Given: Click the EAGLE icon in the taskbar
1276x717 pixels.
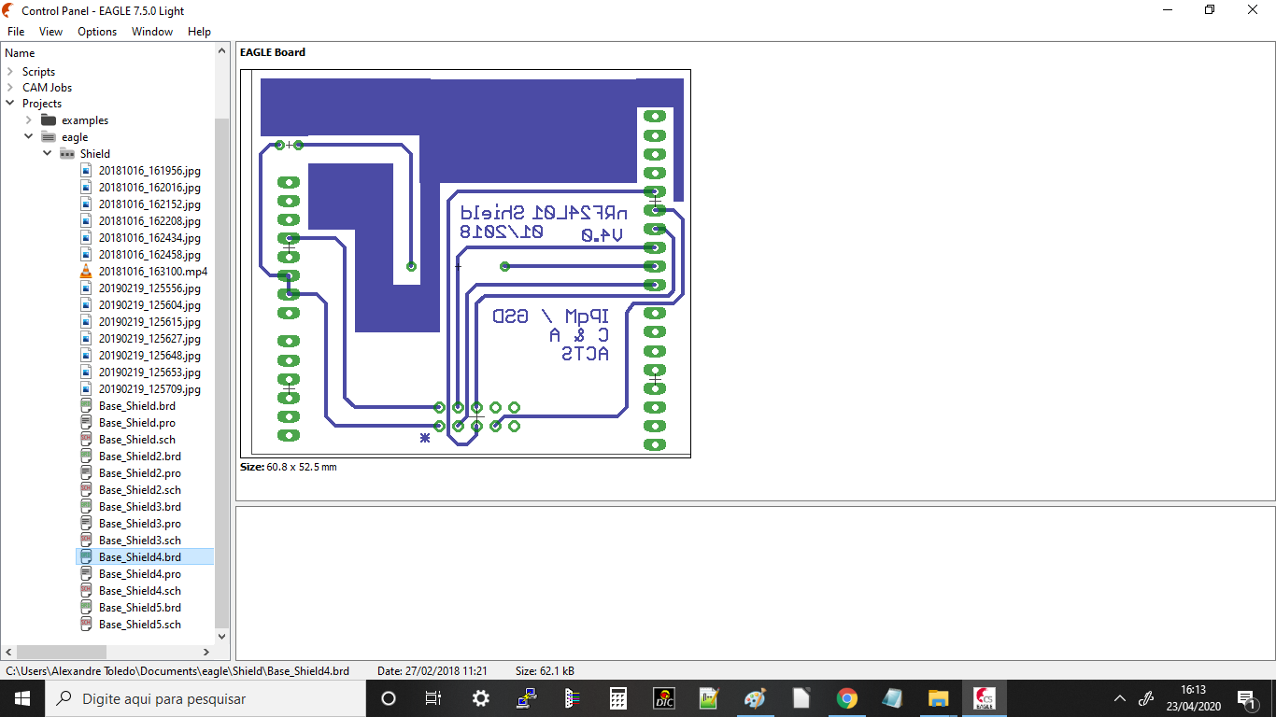Looking at the screenshot, I should pos(984,698).
